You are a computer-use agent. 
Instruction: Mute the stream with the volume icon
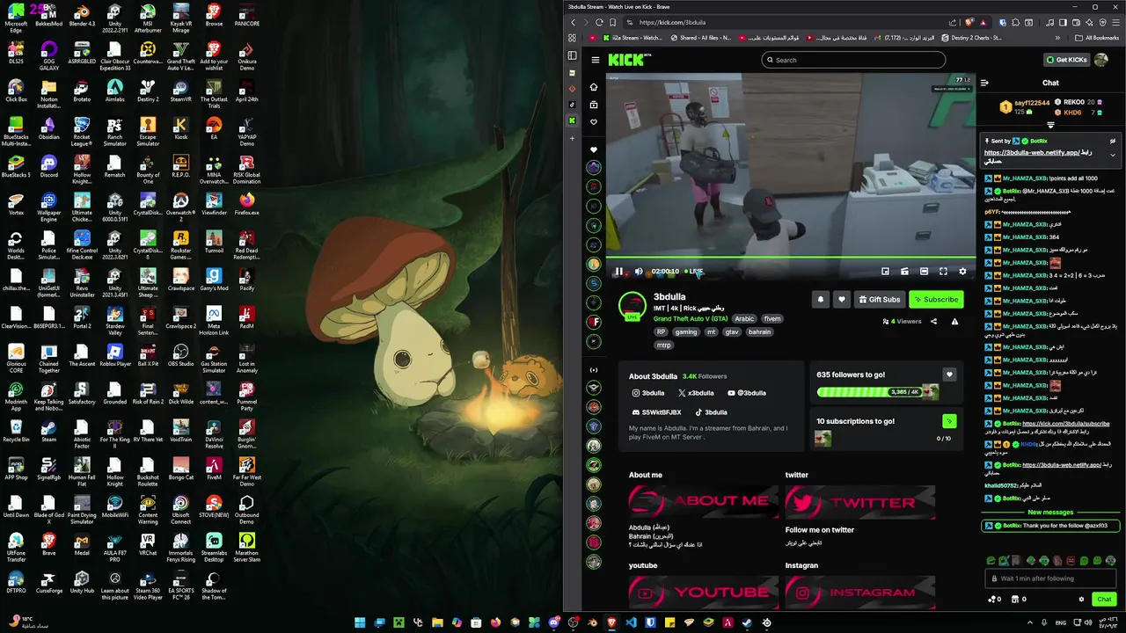[639, 272]
